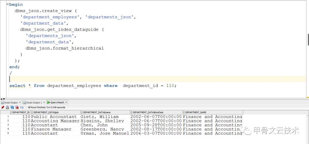Click the SQL button in results toolbar
309x144 pixels.
pos(22,107)
